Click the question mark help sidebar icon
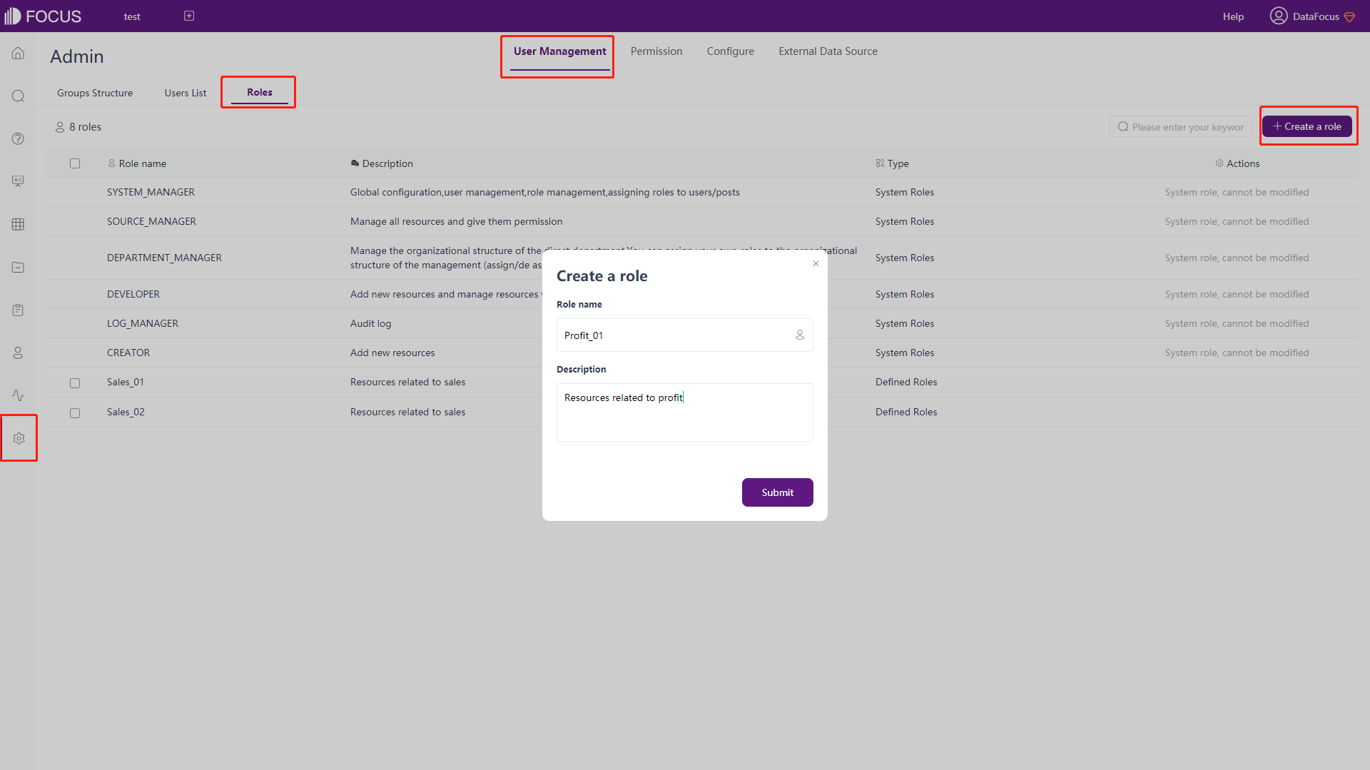 (x=18, y=138)
